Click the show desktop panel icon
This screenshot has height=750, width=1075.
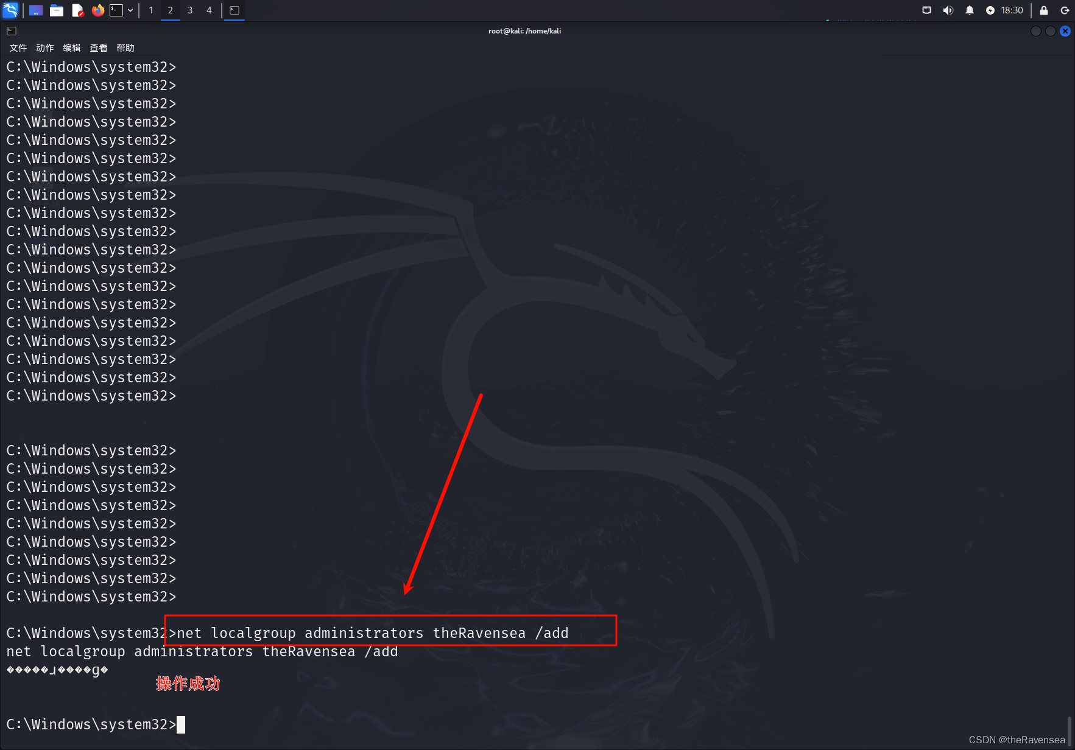click(36, 10)
